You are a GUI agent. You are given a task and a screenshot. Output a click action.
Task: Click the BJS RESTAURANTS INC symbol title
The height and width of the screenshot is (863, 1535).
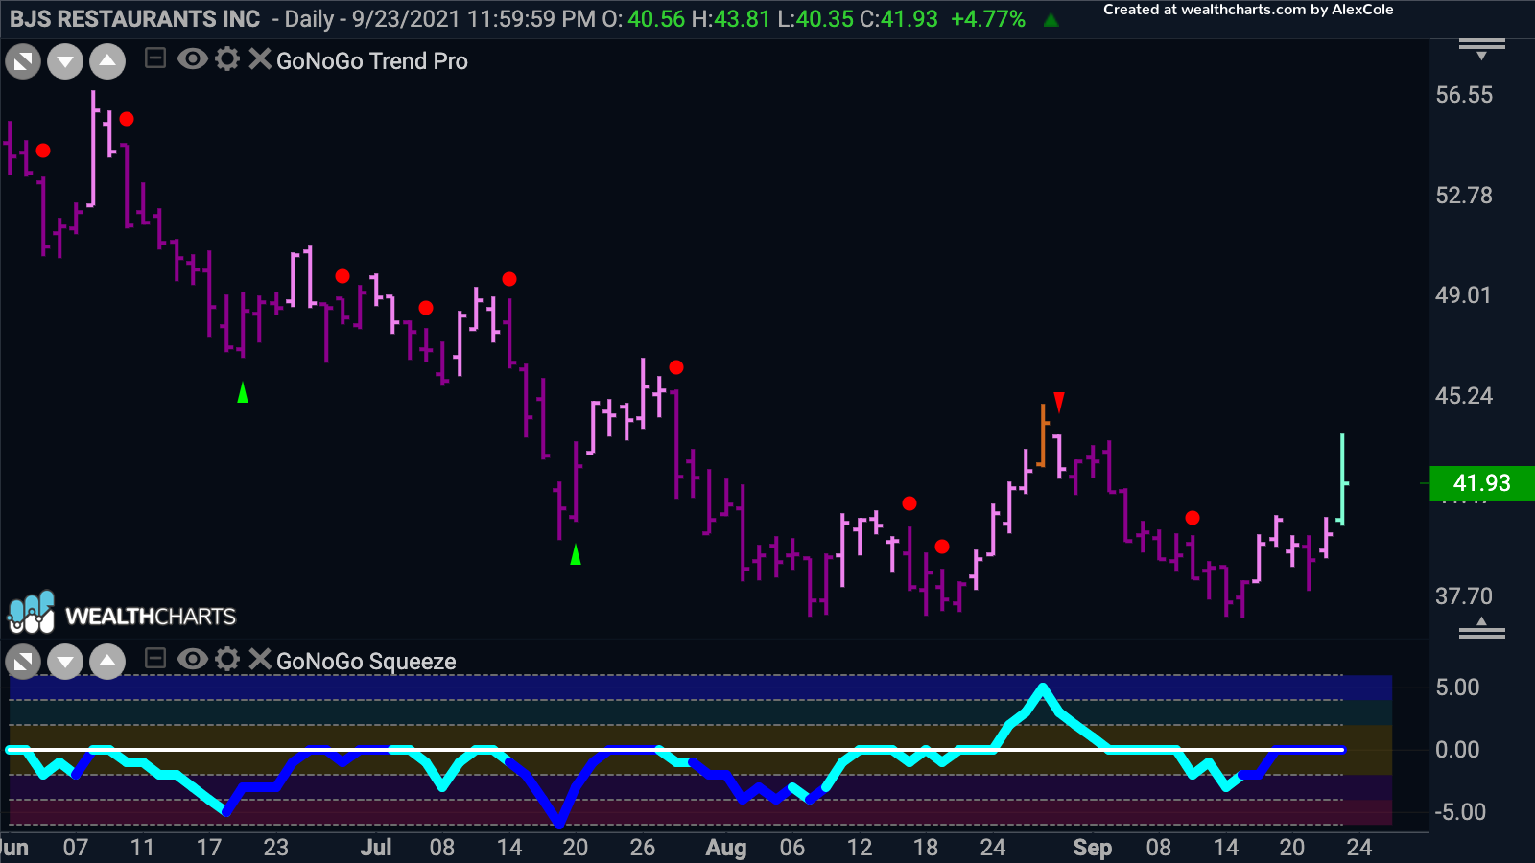135,19
